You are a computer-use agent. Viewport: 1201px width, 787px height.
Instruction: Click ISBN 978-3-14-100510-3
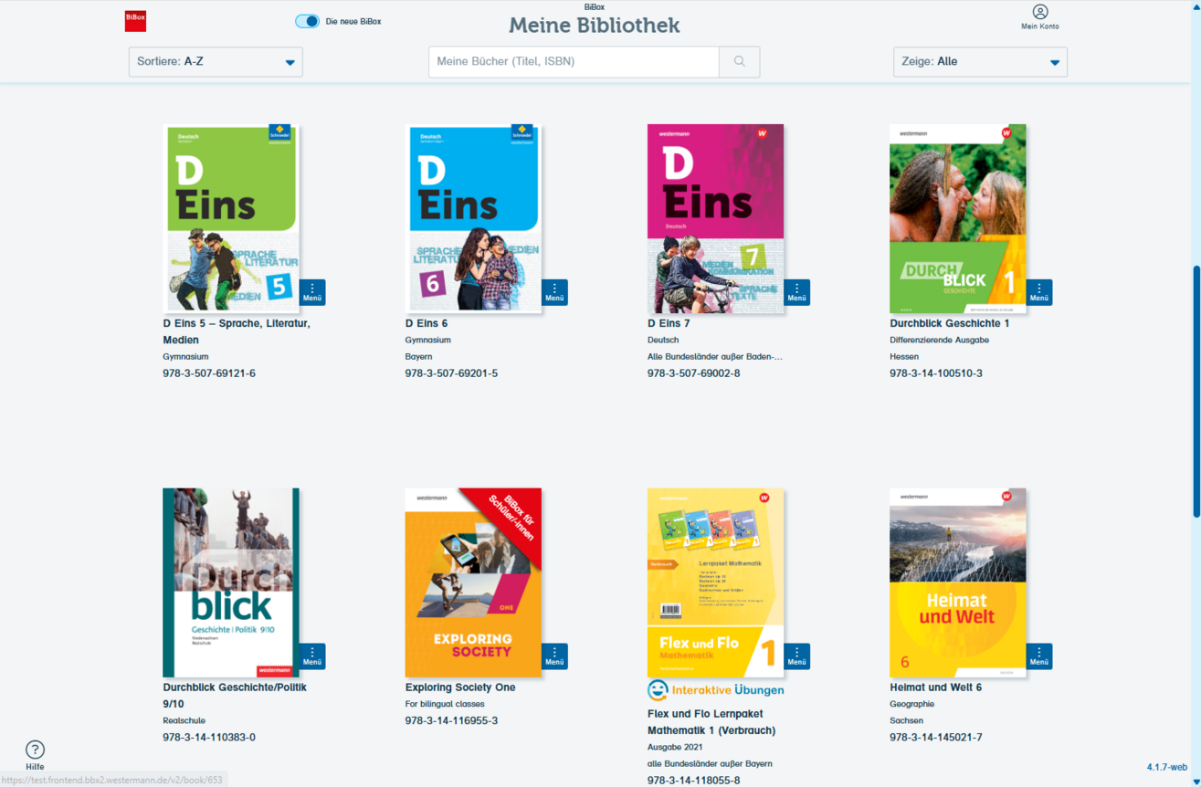click(936, 373)
